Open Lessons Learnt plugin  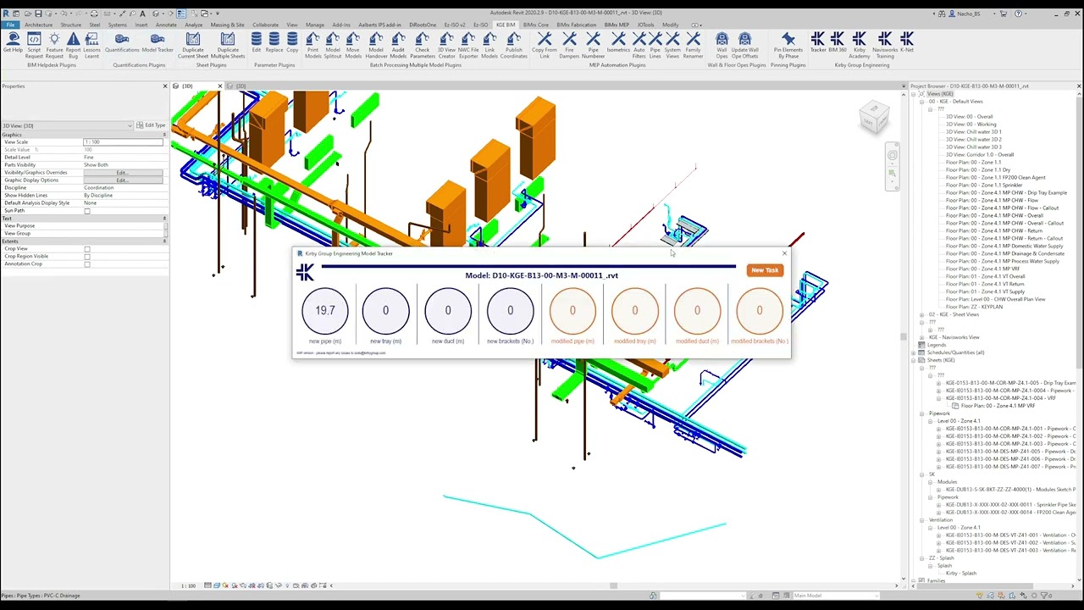[91, 46]
